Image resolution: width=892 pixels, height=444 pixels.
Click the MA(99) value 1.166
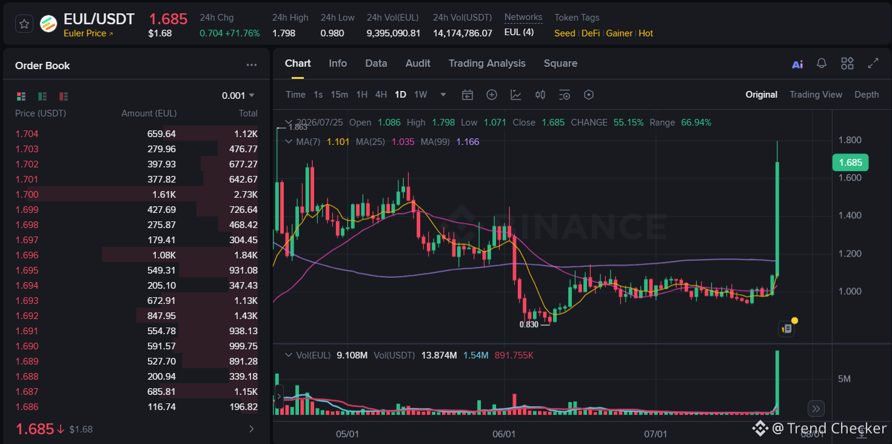pyautogui.click(x=468, y=141)
